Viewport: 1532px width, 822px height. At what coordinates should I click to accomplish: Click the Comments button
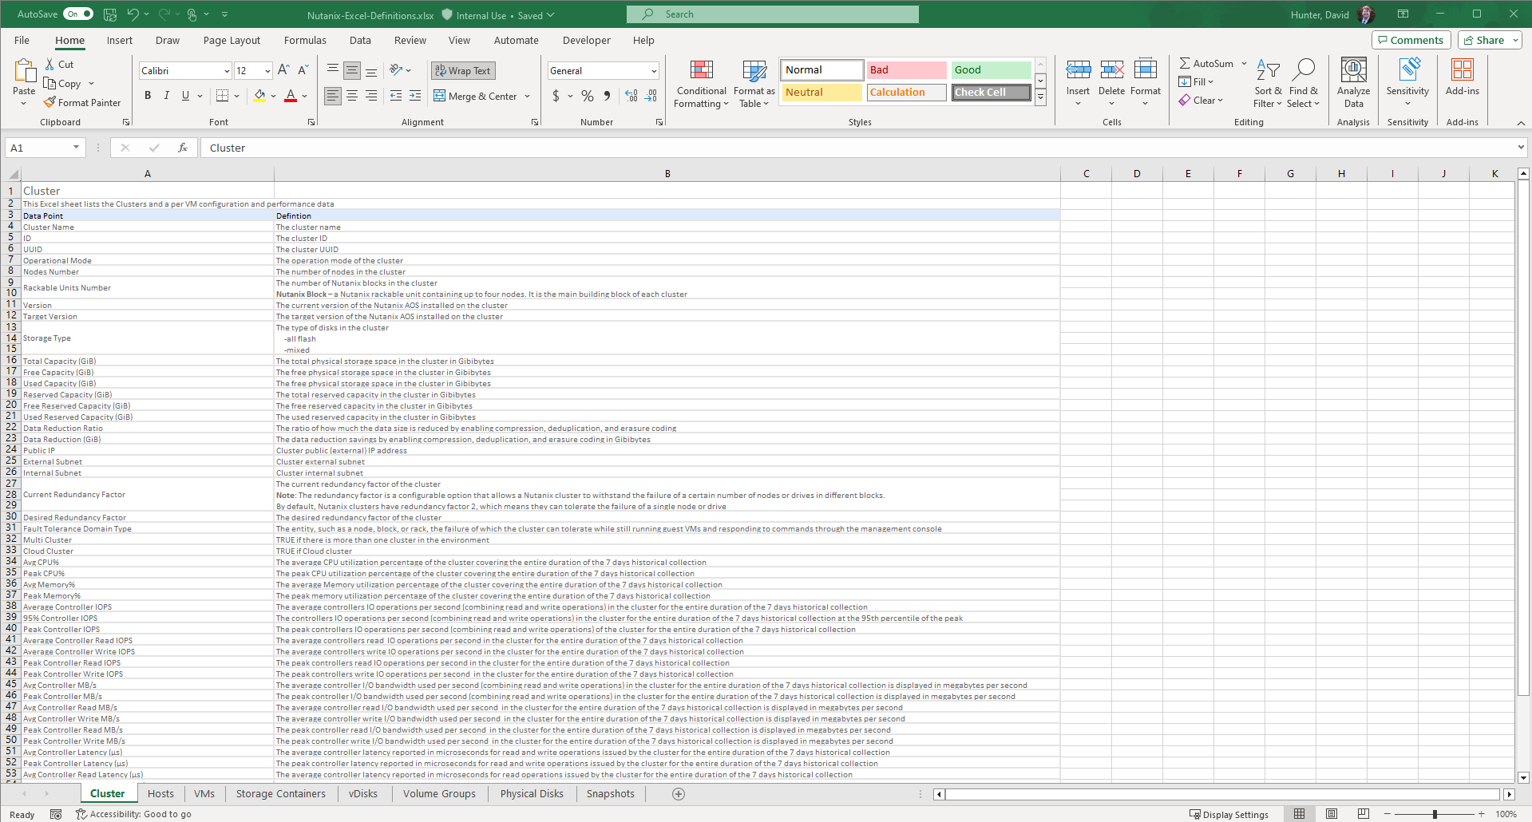(1411, 40)
